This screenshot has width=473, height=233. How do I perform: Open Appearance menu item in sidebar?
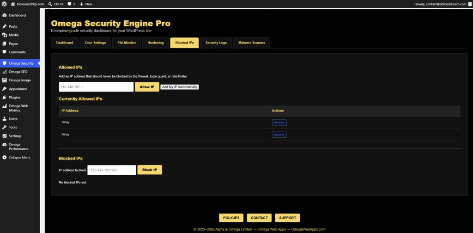point(18,89)
